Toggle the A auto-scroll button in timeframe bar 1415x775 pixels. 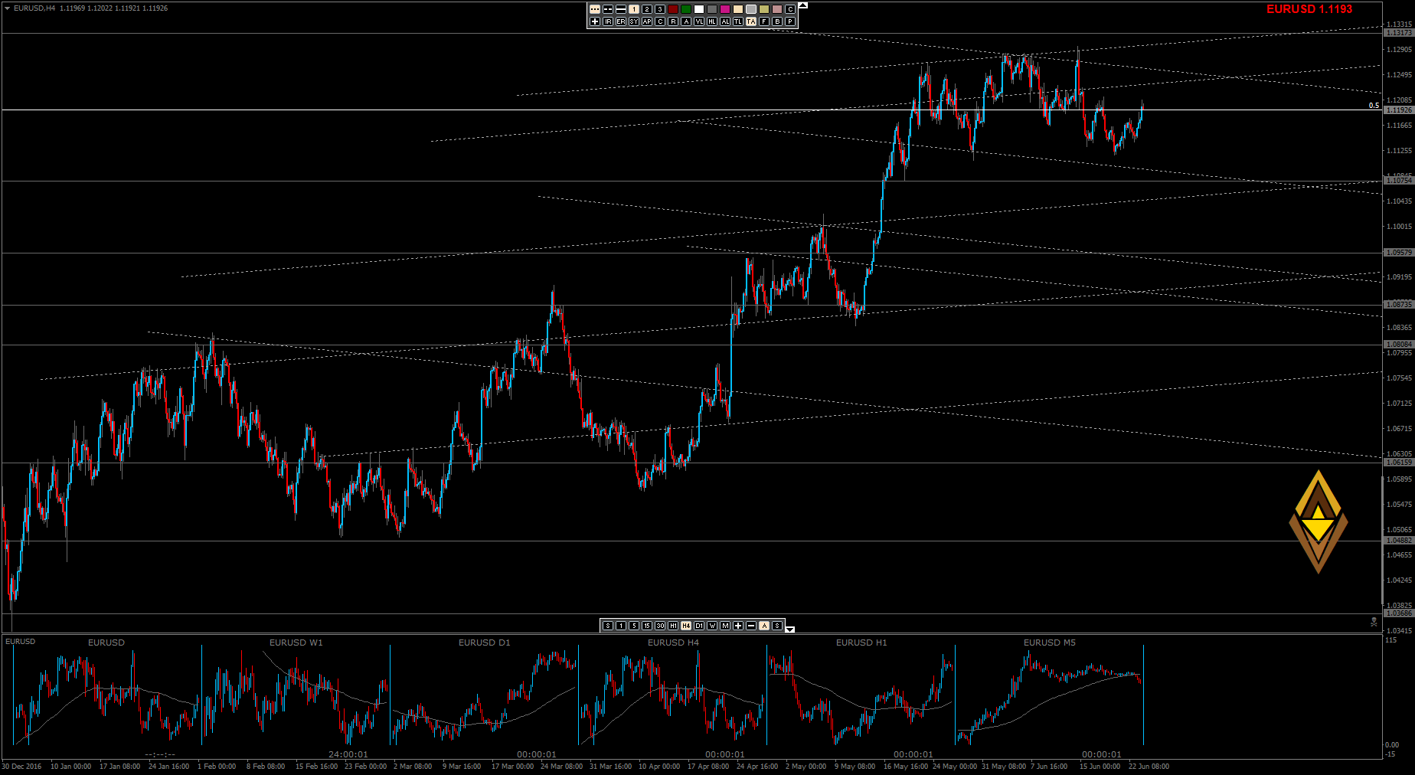pos(764,626)
